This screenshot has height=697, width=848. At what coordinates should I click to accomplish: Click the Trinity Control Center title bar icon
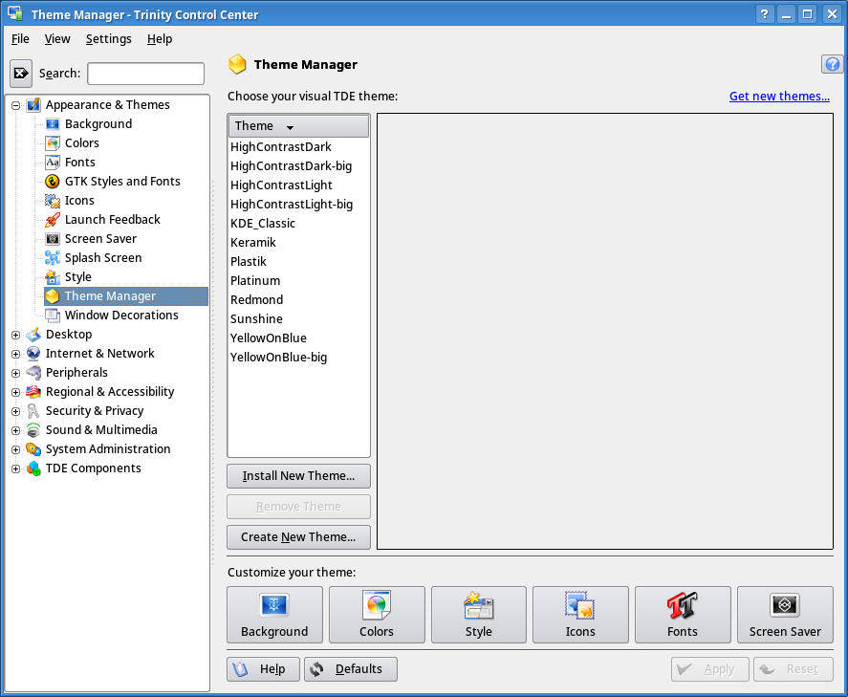14,14
